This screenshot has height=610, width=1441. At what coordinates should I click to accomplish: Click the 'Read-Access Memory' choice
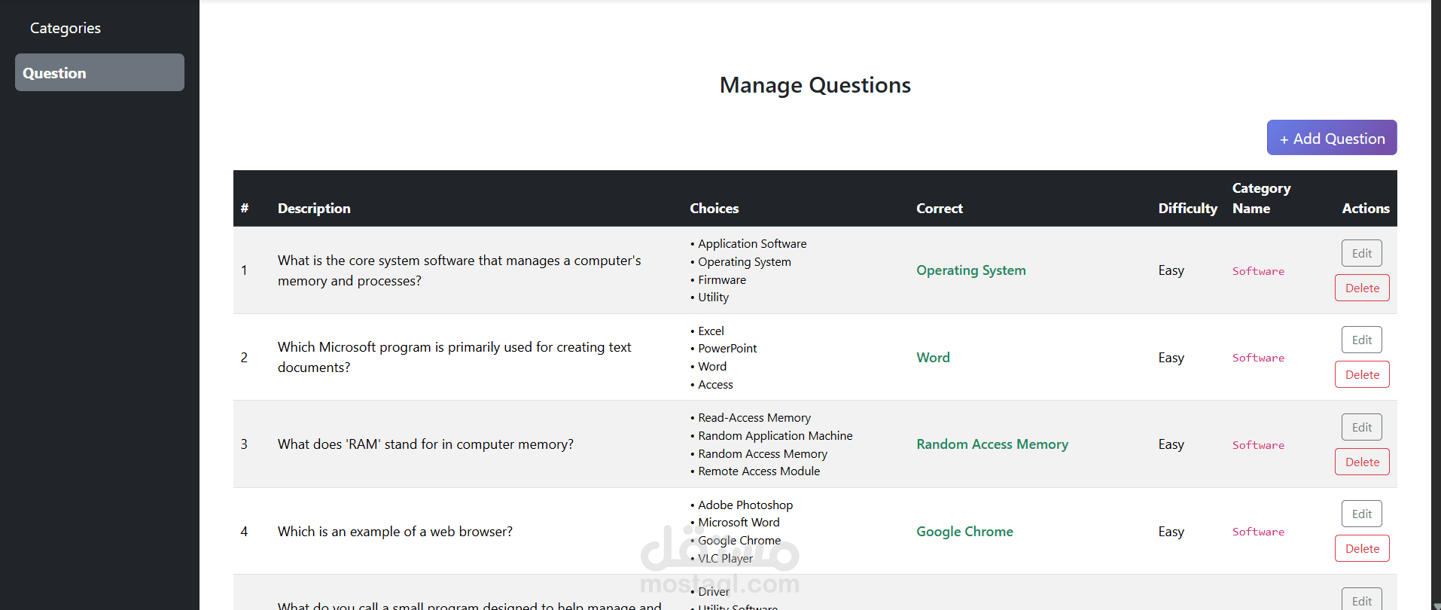tap(754, 418)
